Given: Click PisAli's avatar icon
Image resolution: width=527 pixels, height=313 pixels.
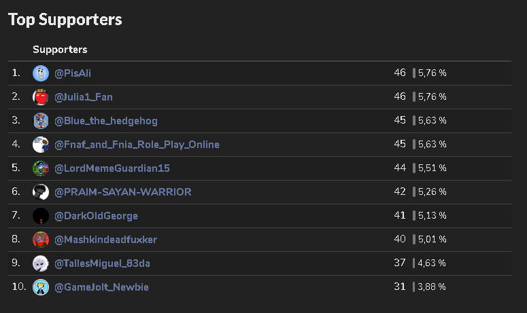Looking at the screenshot, I should point(41,73).
